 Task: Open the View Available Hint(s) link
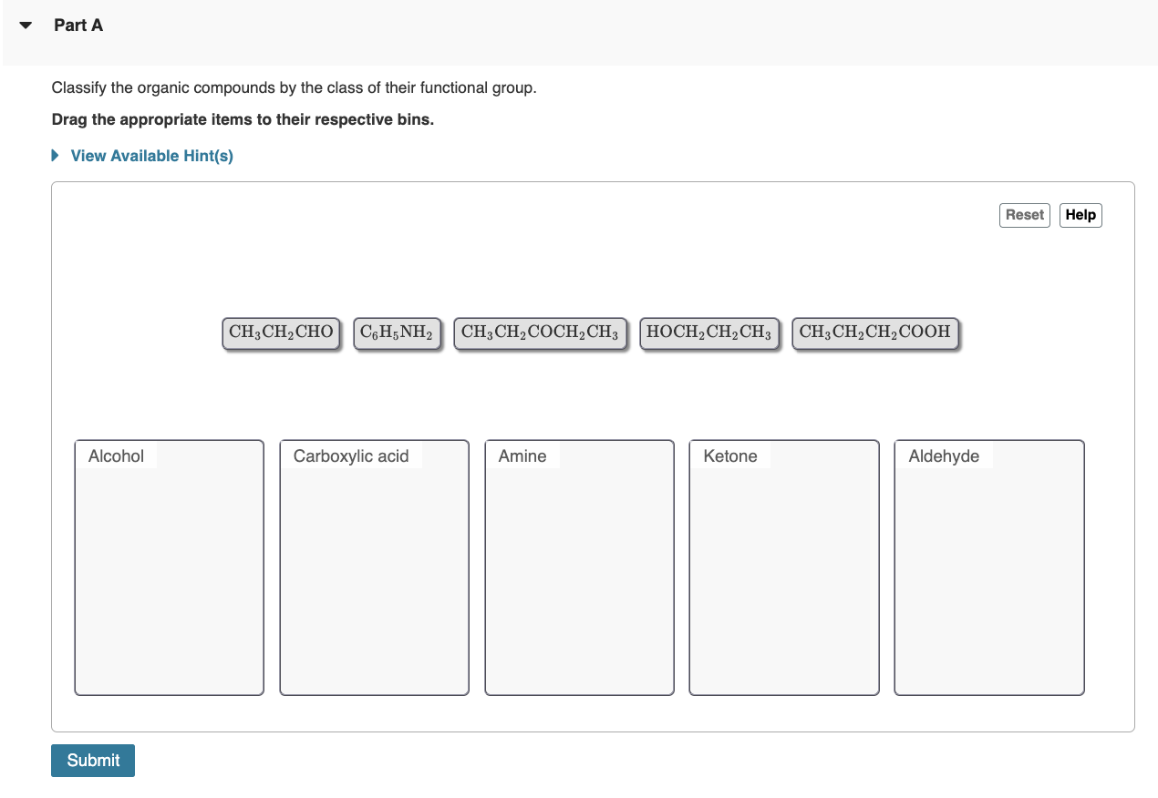[x=150, y=155]
